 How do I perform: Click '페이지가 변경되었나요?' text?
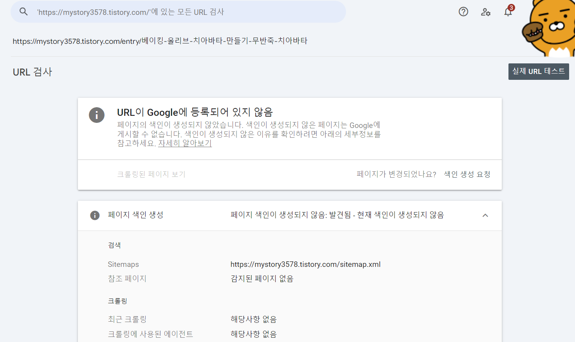point(397,174)
